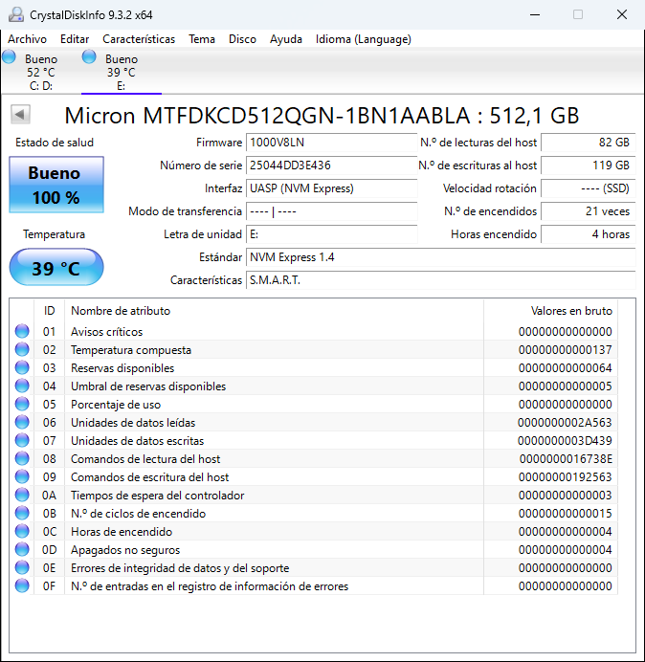This screenshot has width=645, height=662.
Task: Open the Archivo menu
Action: (x=28, y=39)
